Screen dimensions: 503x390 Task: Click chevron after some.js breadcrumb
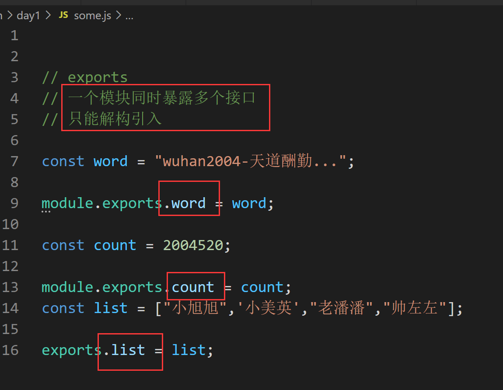119,15
